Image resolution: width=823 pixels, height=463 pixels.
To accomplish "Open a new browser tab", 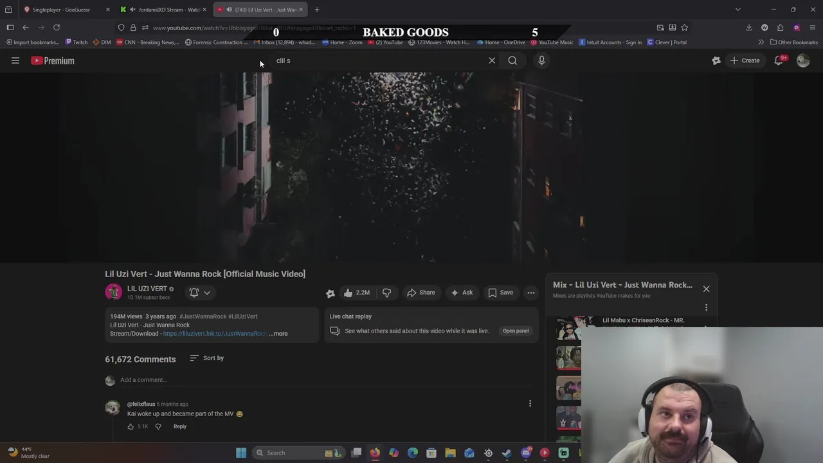I will coord(317,10).
